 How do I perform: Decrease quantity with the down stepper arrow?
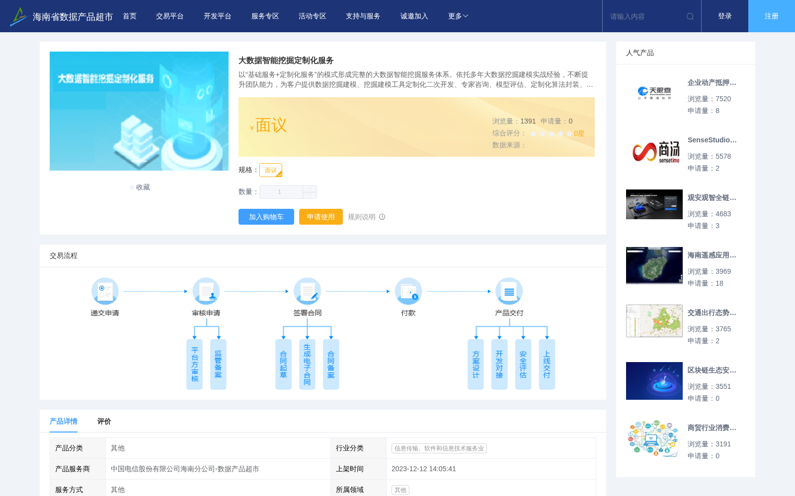[310, 195]
